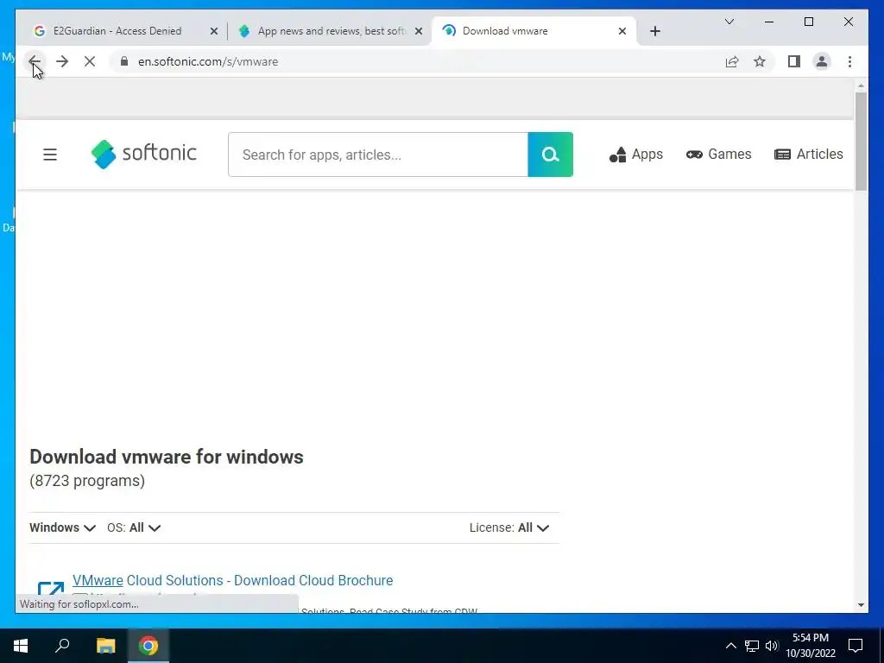The image size is (884, 663).
Task: Focus the Search for apps field
Action: click(378, 155)
